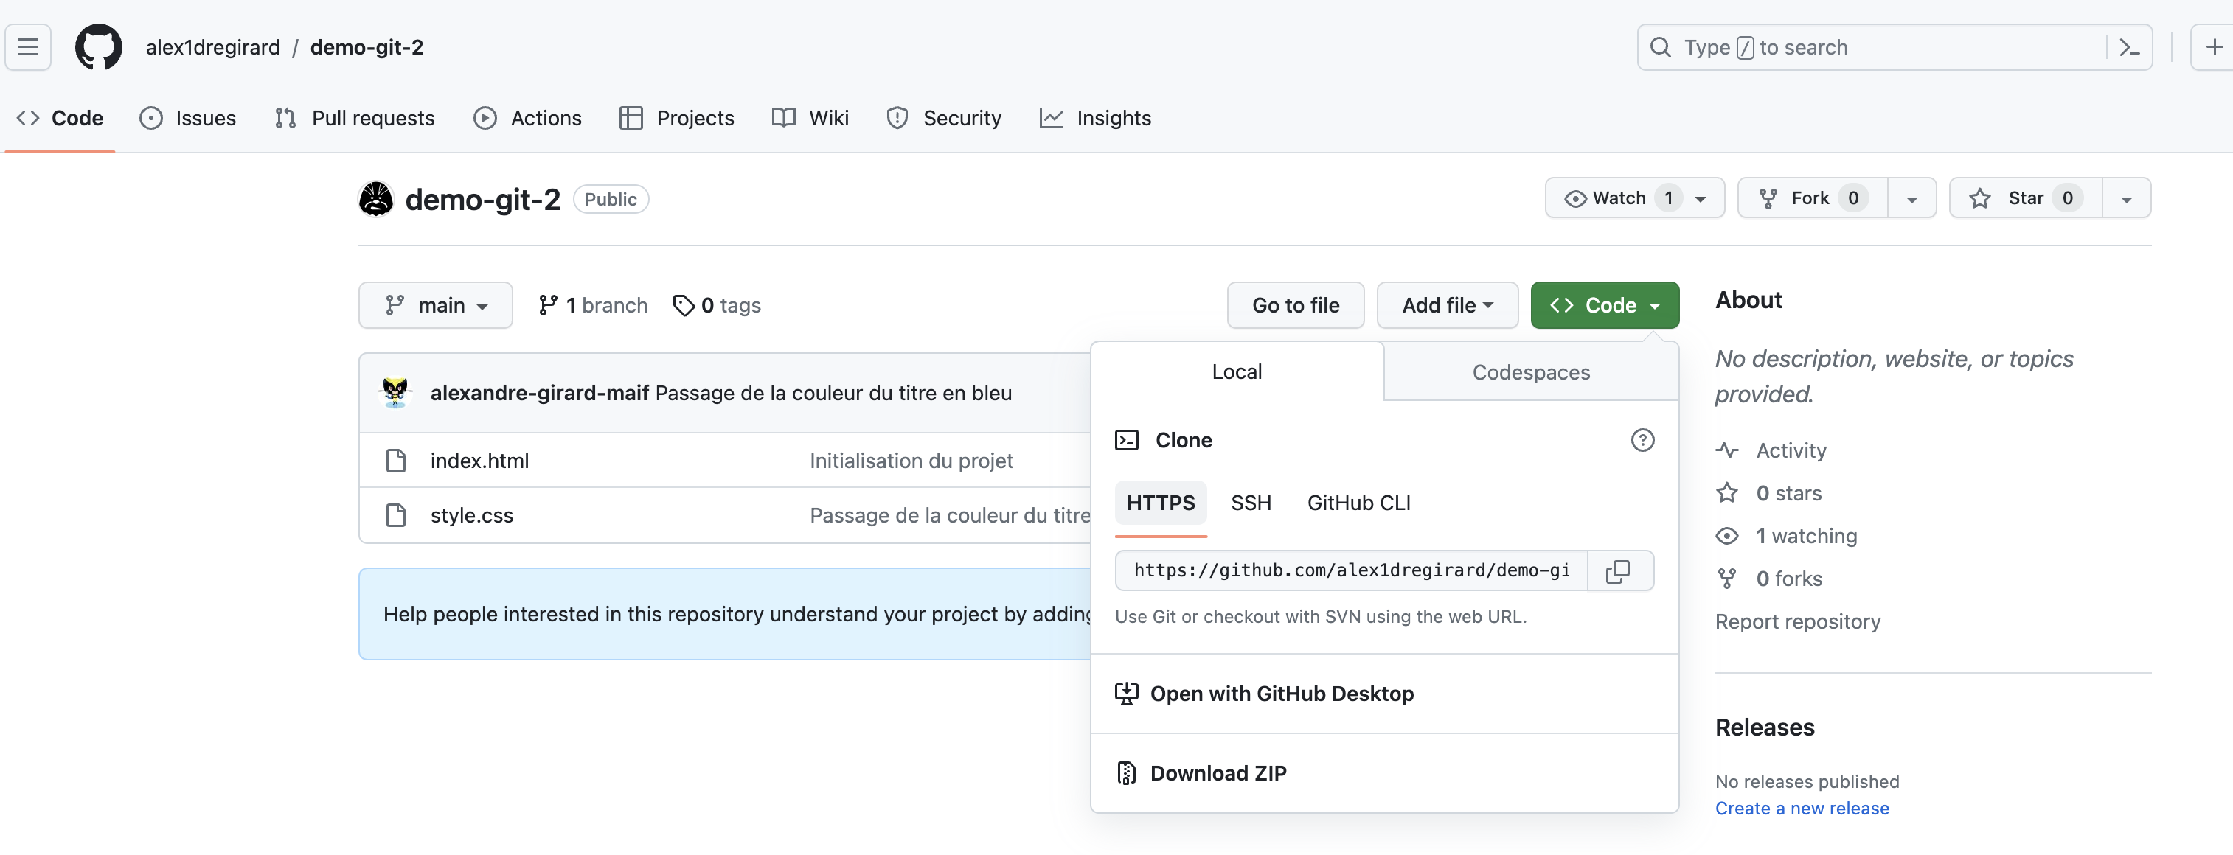Open the Wiki tab
2233x855 pixels.
(x=810, y=118)
